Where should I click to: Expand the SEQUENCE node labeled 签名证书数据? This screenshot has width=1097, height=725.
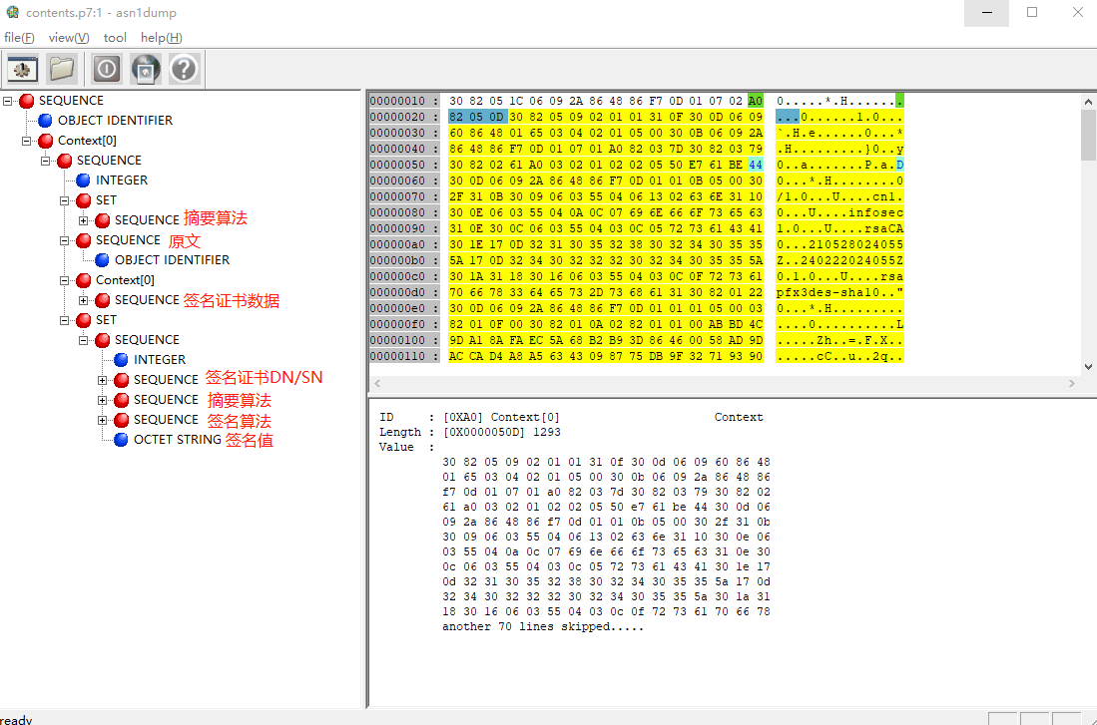(83, 300)
